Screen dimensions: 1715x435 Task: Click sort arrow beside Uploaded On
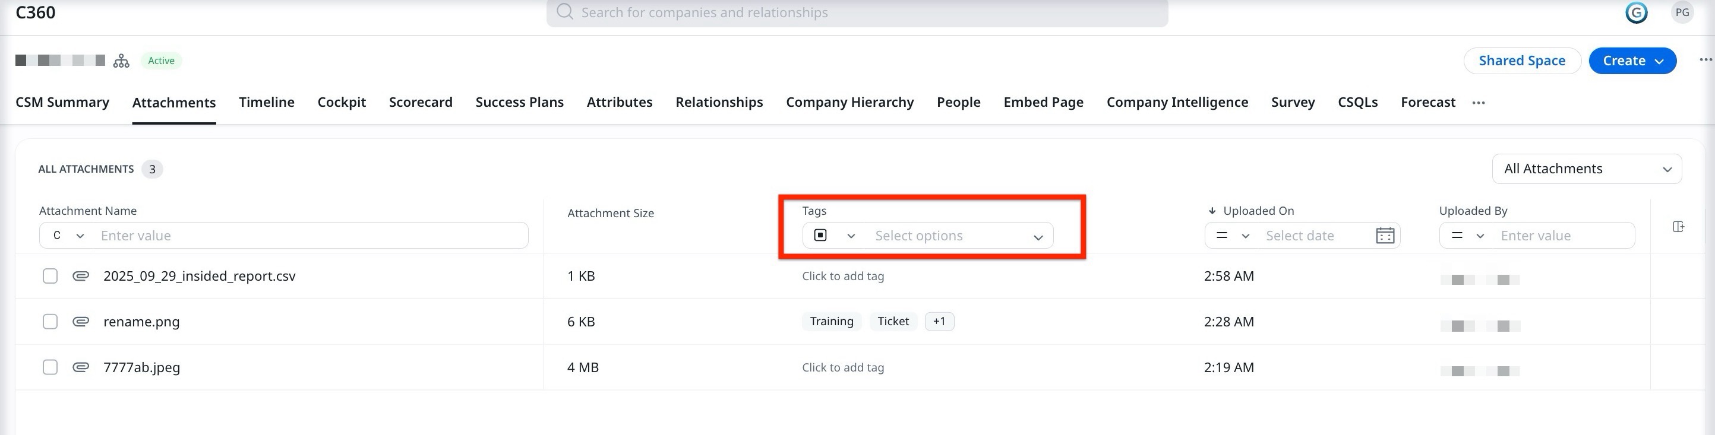pos(1212,211)
